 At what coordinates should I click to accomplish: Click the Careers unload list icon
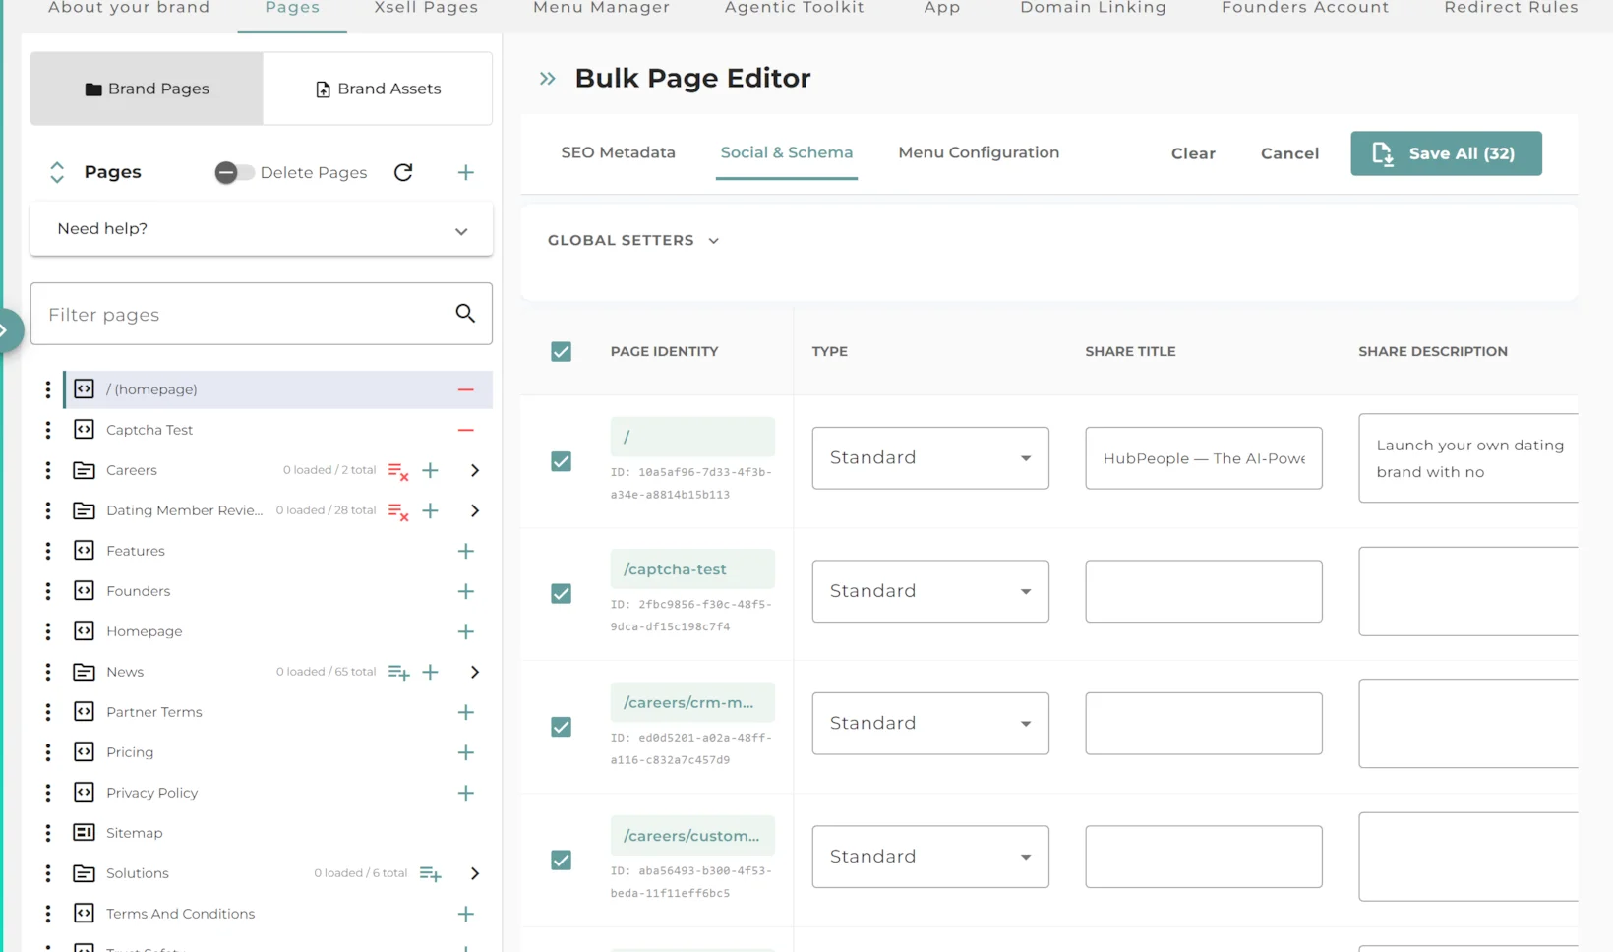398,470
